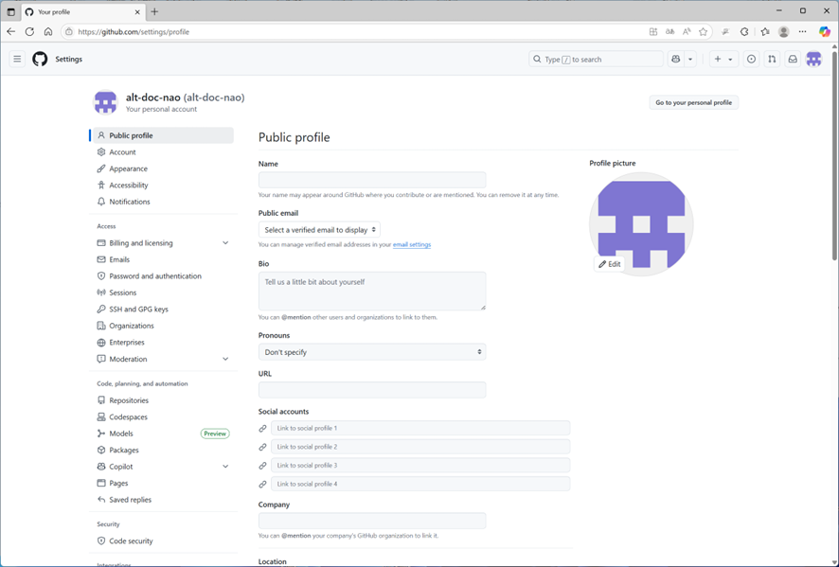Close the Your profile tab
Screen dimensions: 839x567
coord(137,11)
